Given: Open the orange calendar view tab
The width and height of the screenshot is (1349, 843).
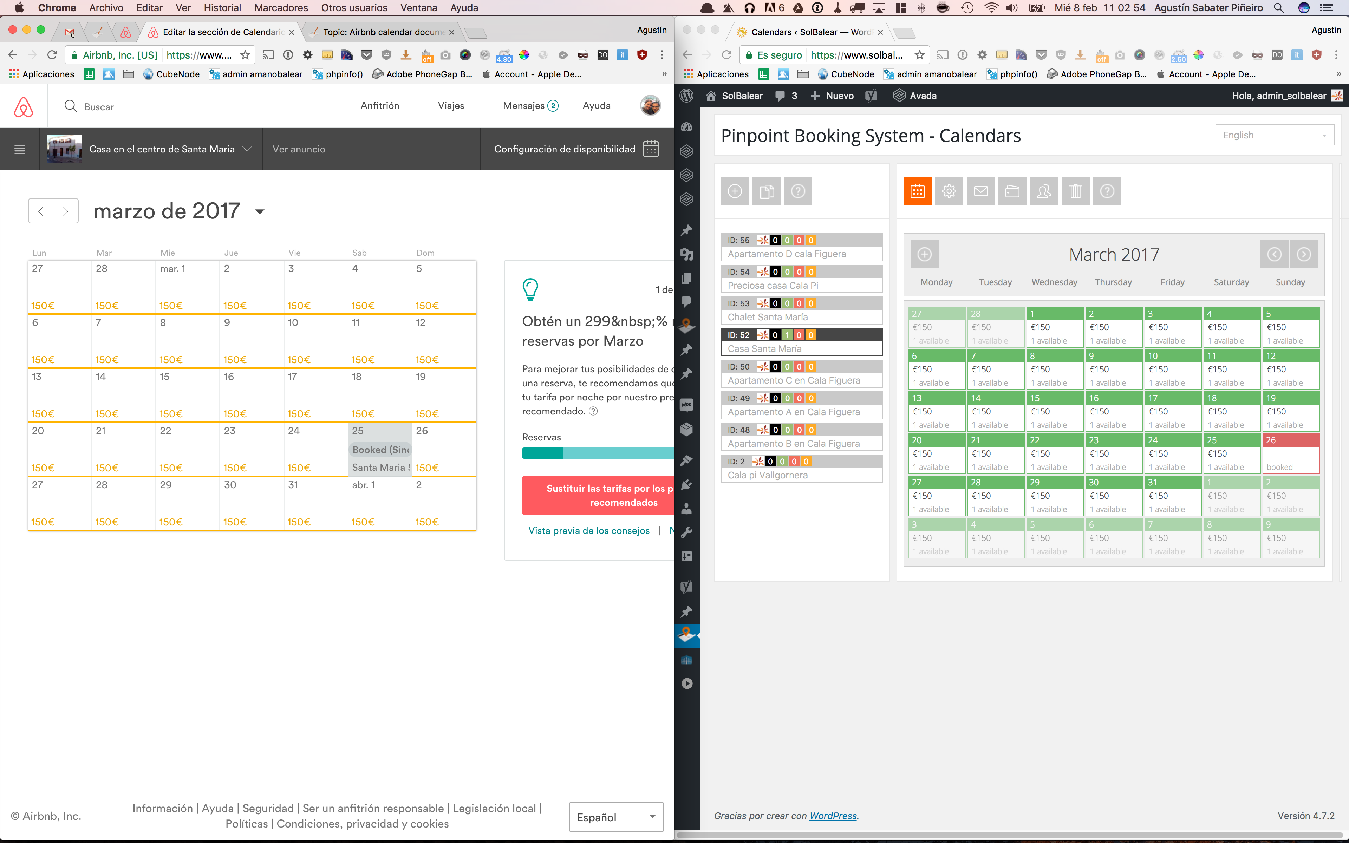Looking at the screenshot, I should tap(918, 191).
